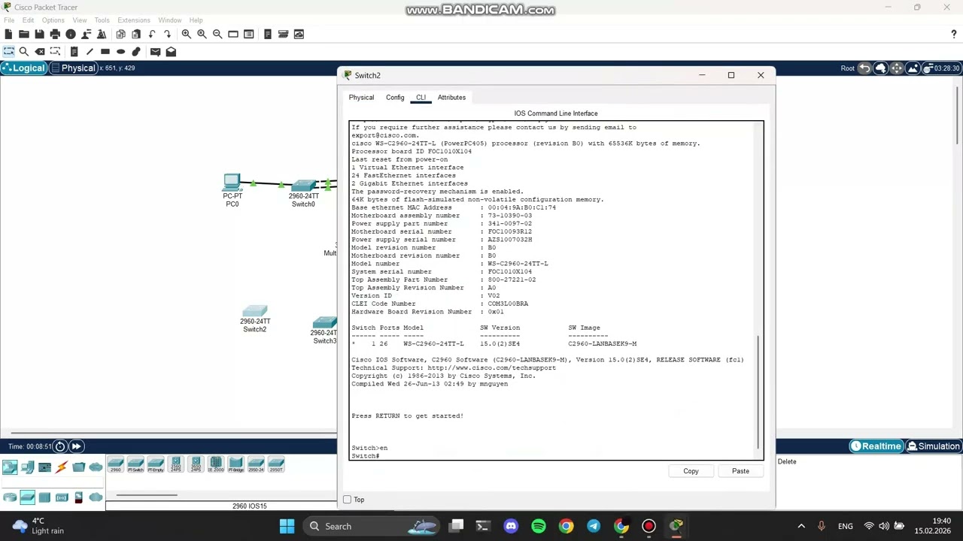Click the Delete button in PDU panel

click(x=787, y=462)
